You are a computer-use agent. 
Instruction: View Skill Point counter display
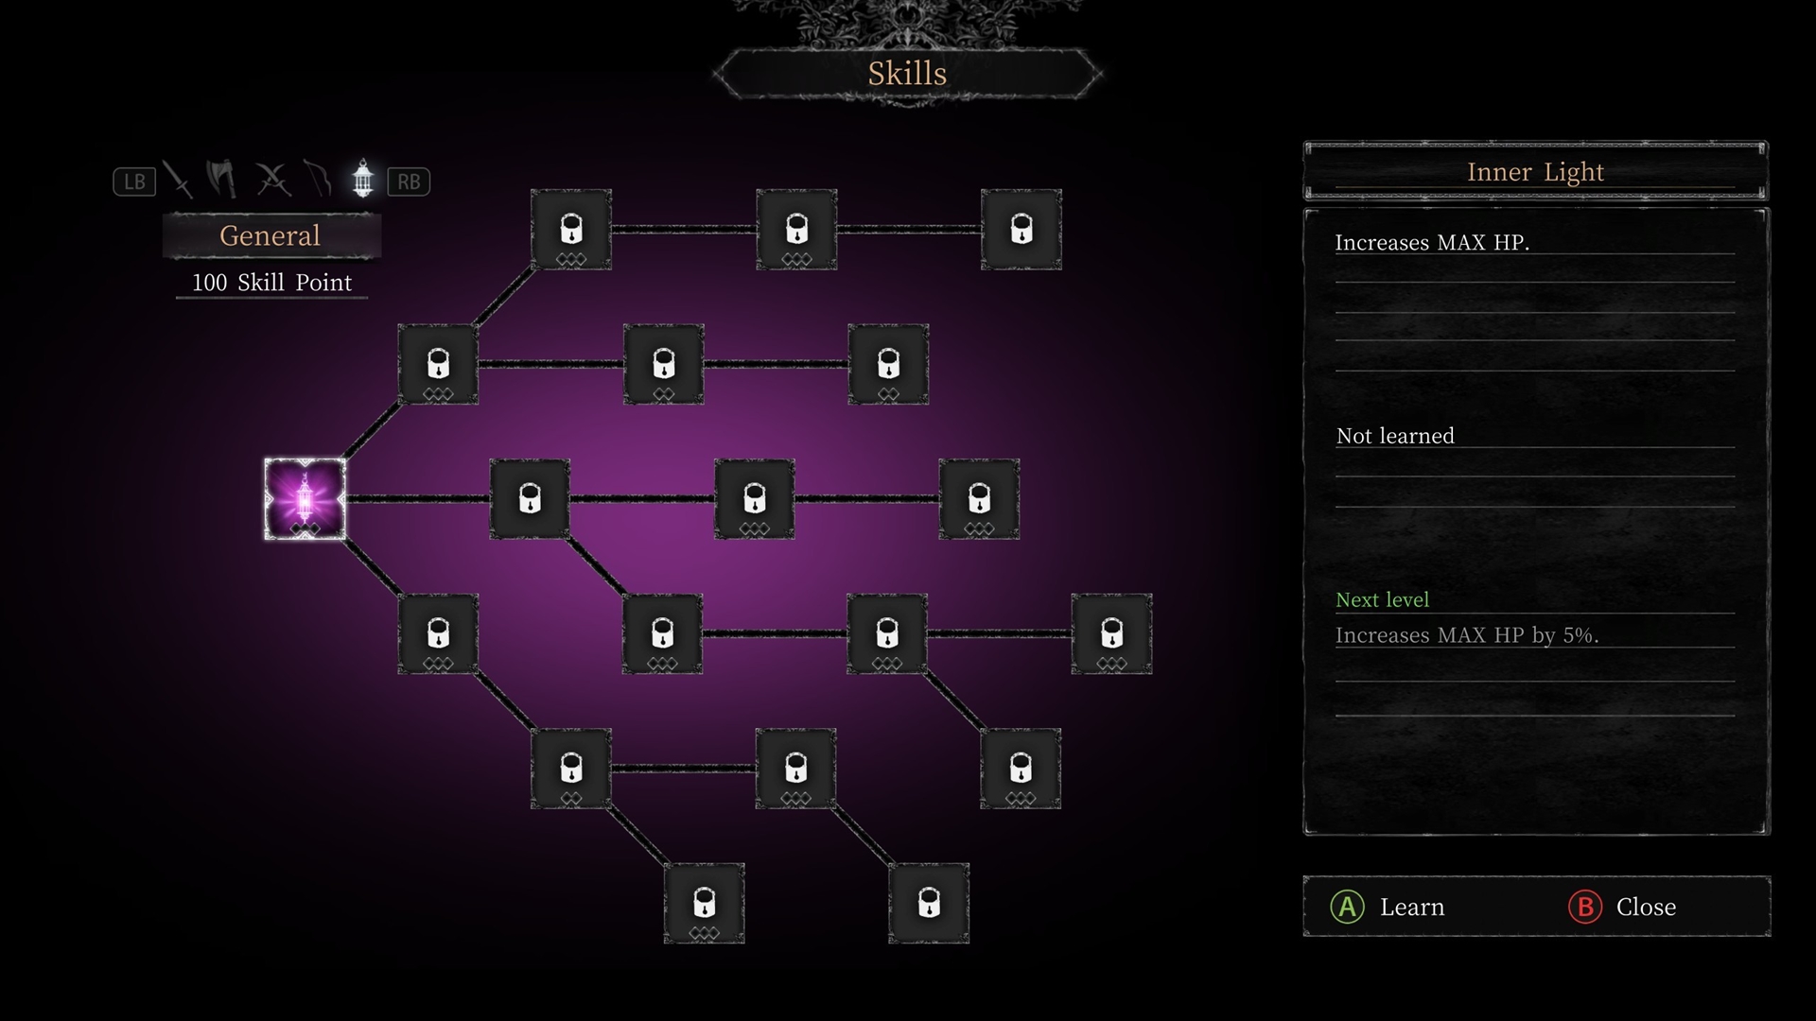(x=269, y=281)
